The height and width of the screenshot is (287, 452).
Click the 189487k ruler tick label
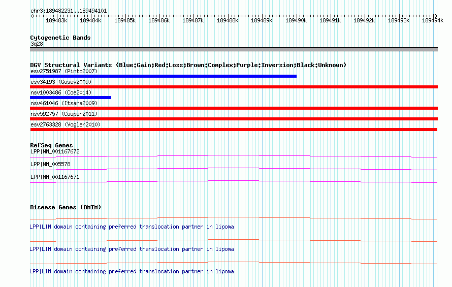[x=193, y=20]
